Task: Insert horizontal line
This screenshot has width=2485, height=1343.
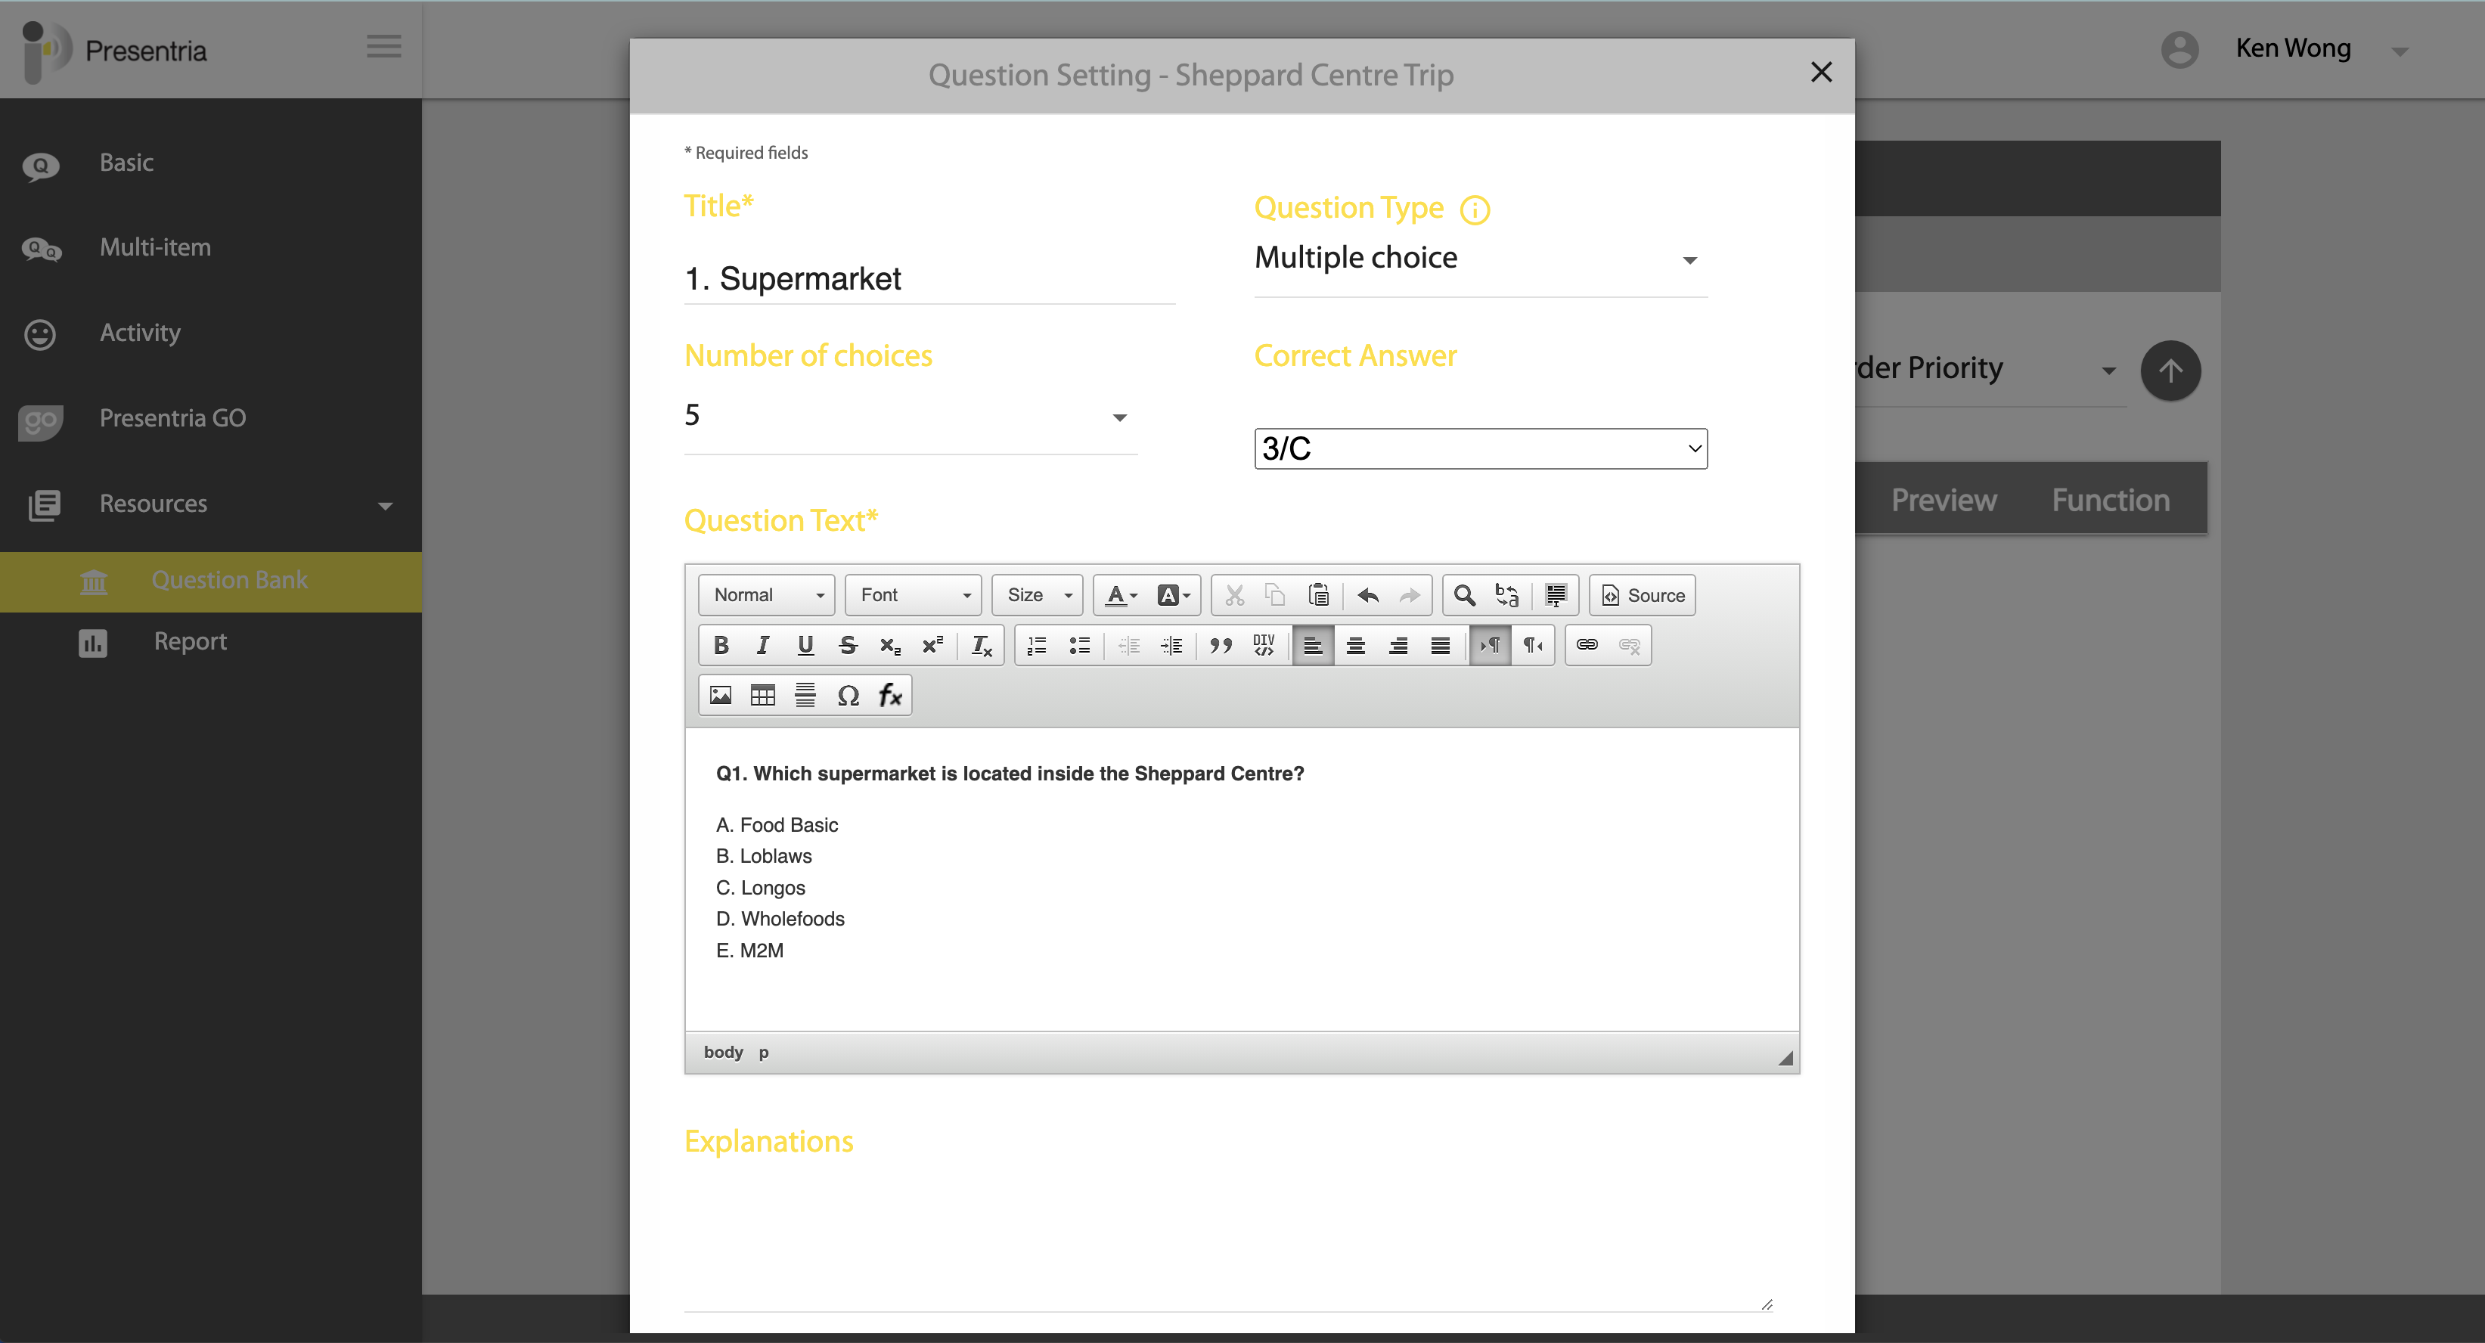Action: 805,696
